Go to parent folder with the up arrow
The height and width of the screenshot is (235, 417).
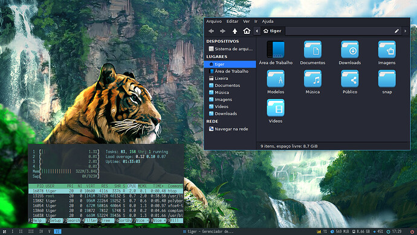pyautogui.click(x=234, y=31)
